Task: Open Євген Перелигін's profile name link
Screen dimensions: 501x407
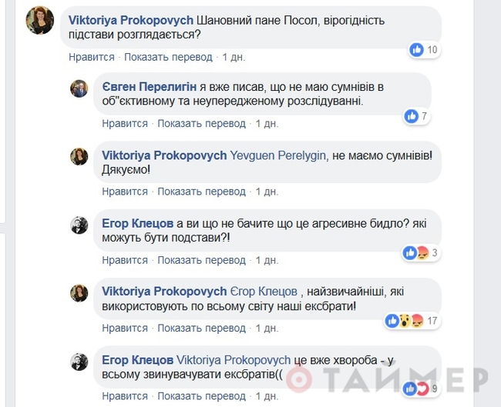Action: [x=151, y=85]
